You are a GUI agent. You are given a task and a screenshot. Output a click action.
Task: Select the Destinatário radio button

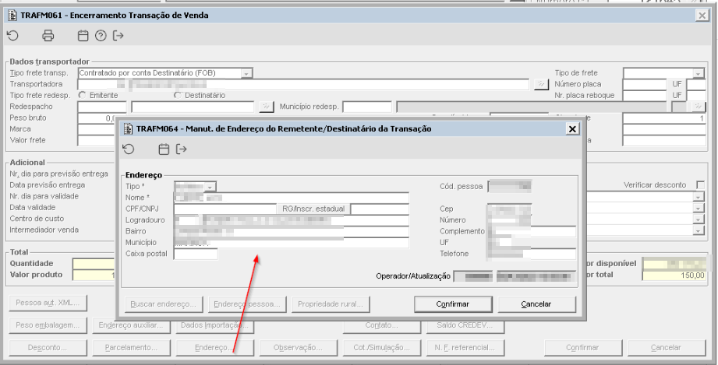coord(178,95)
